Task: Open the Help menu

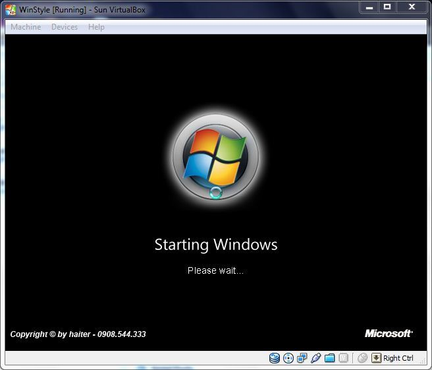Action: point(96,27)
